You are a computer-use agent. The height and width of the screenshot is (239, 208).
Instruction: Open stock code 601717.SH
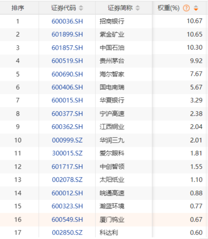[x=67, y=167]
